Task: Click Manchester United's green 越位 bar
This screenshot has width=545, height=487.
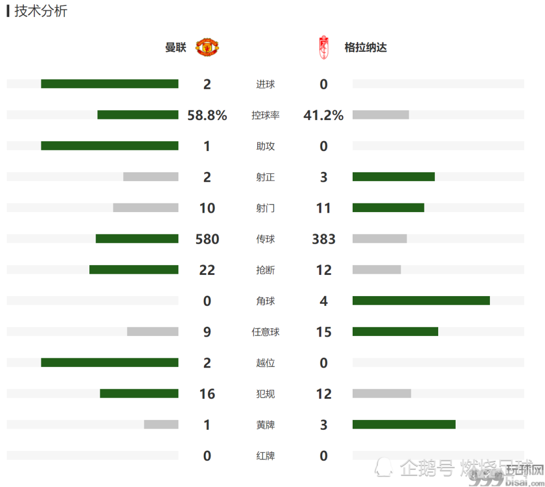Action: (x=110, y=363)
